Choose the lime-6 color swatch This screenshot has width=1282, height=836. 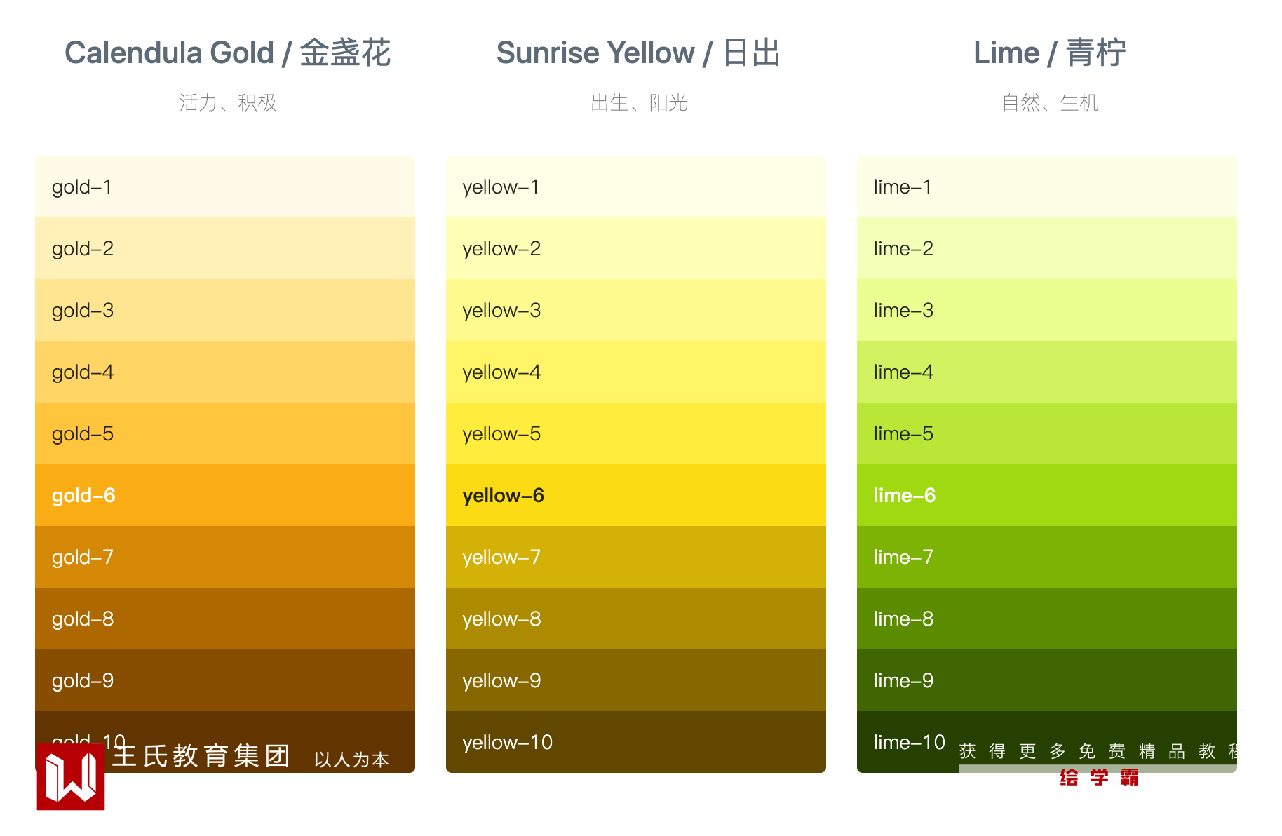pos(1046,495)
